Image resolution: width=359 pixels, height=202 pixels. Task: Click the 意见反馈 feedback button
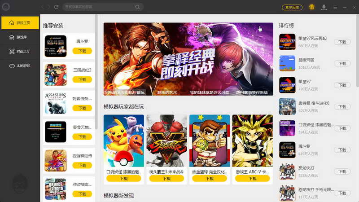tap(292, 8)
